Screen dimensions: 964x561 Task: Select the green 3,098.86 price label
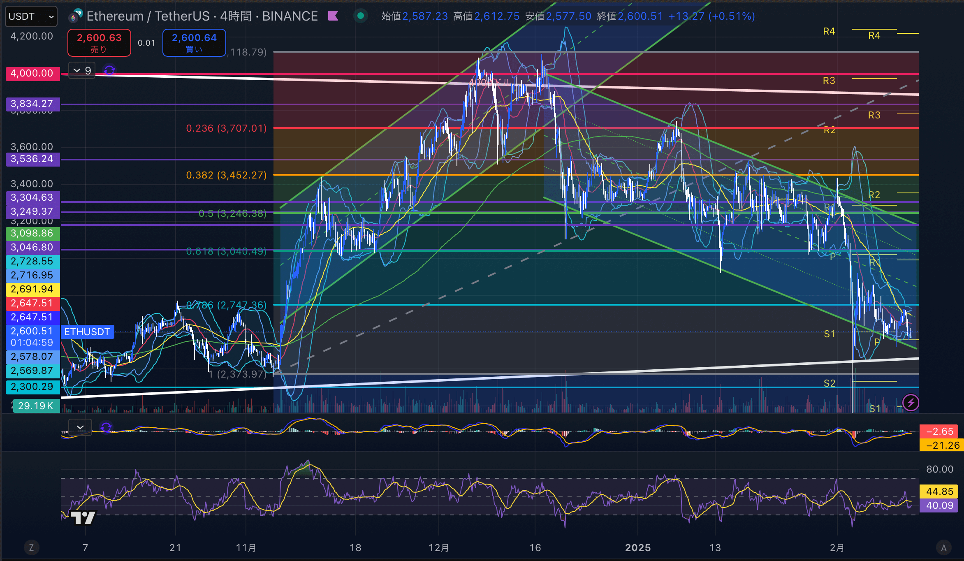pyautogui.click(x=32, y=234)
